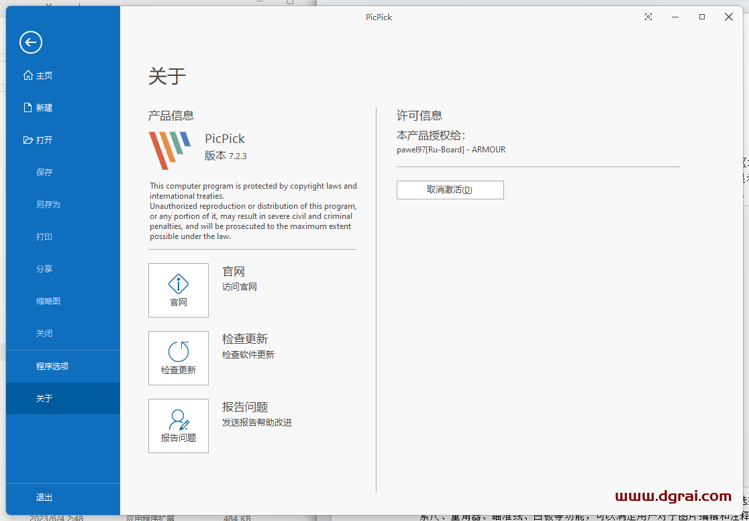749x521 pixels.
Task: Click the 检查软件更新 description text
Action: 248,354
